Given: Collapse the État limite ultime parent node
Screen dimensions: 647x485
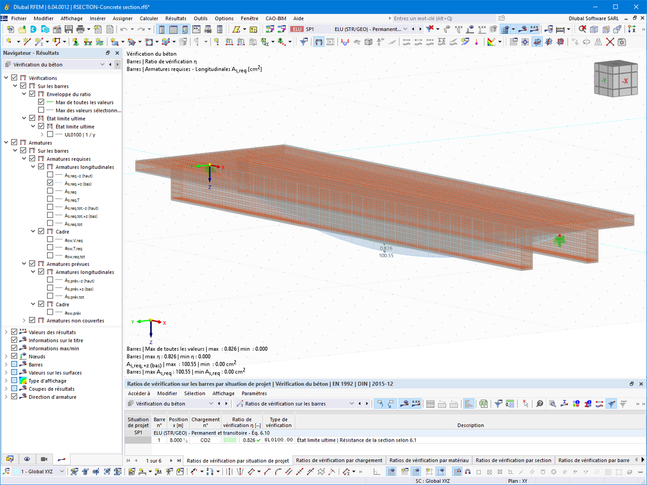Looking at the screenshot, I should [24, 118].
